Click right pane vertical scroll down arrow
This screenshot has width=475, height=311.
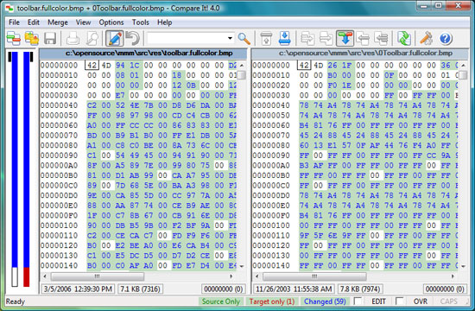463,266
